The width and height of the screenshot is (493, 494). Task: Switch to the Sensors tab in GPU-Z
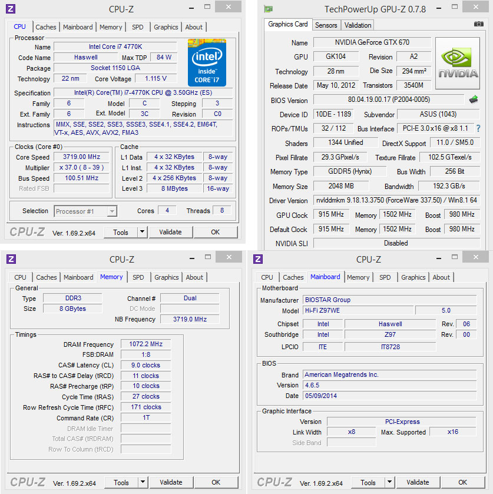click(326, 25)
